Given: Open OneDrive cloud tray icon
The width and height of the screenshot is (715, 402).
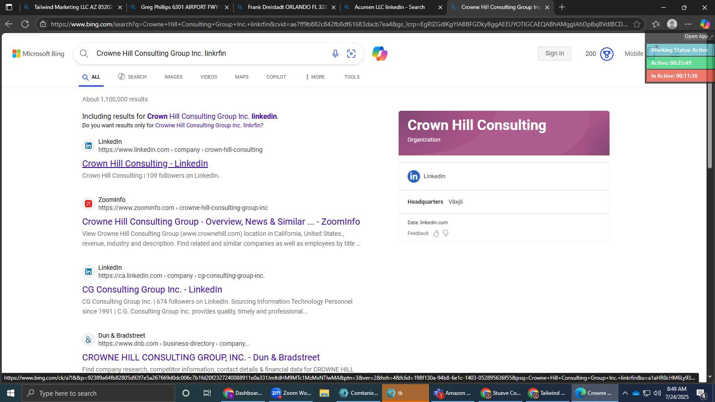Looking at the screenshot, I should [x=635, y=393].
